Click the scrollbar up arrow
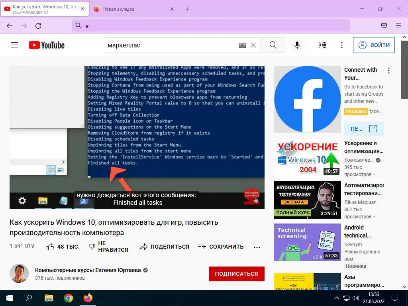The image size is (408, 306). [x=404, y=37]
